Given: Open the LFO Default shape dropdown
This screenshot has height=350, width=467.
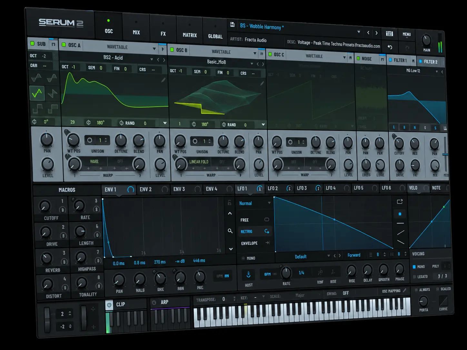Looking at the screenshot, I should point(329,256).
